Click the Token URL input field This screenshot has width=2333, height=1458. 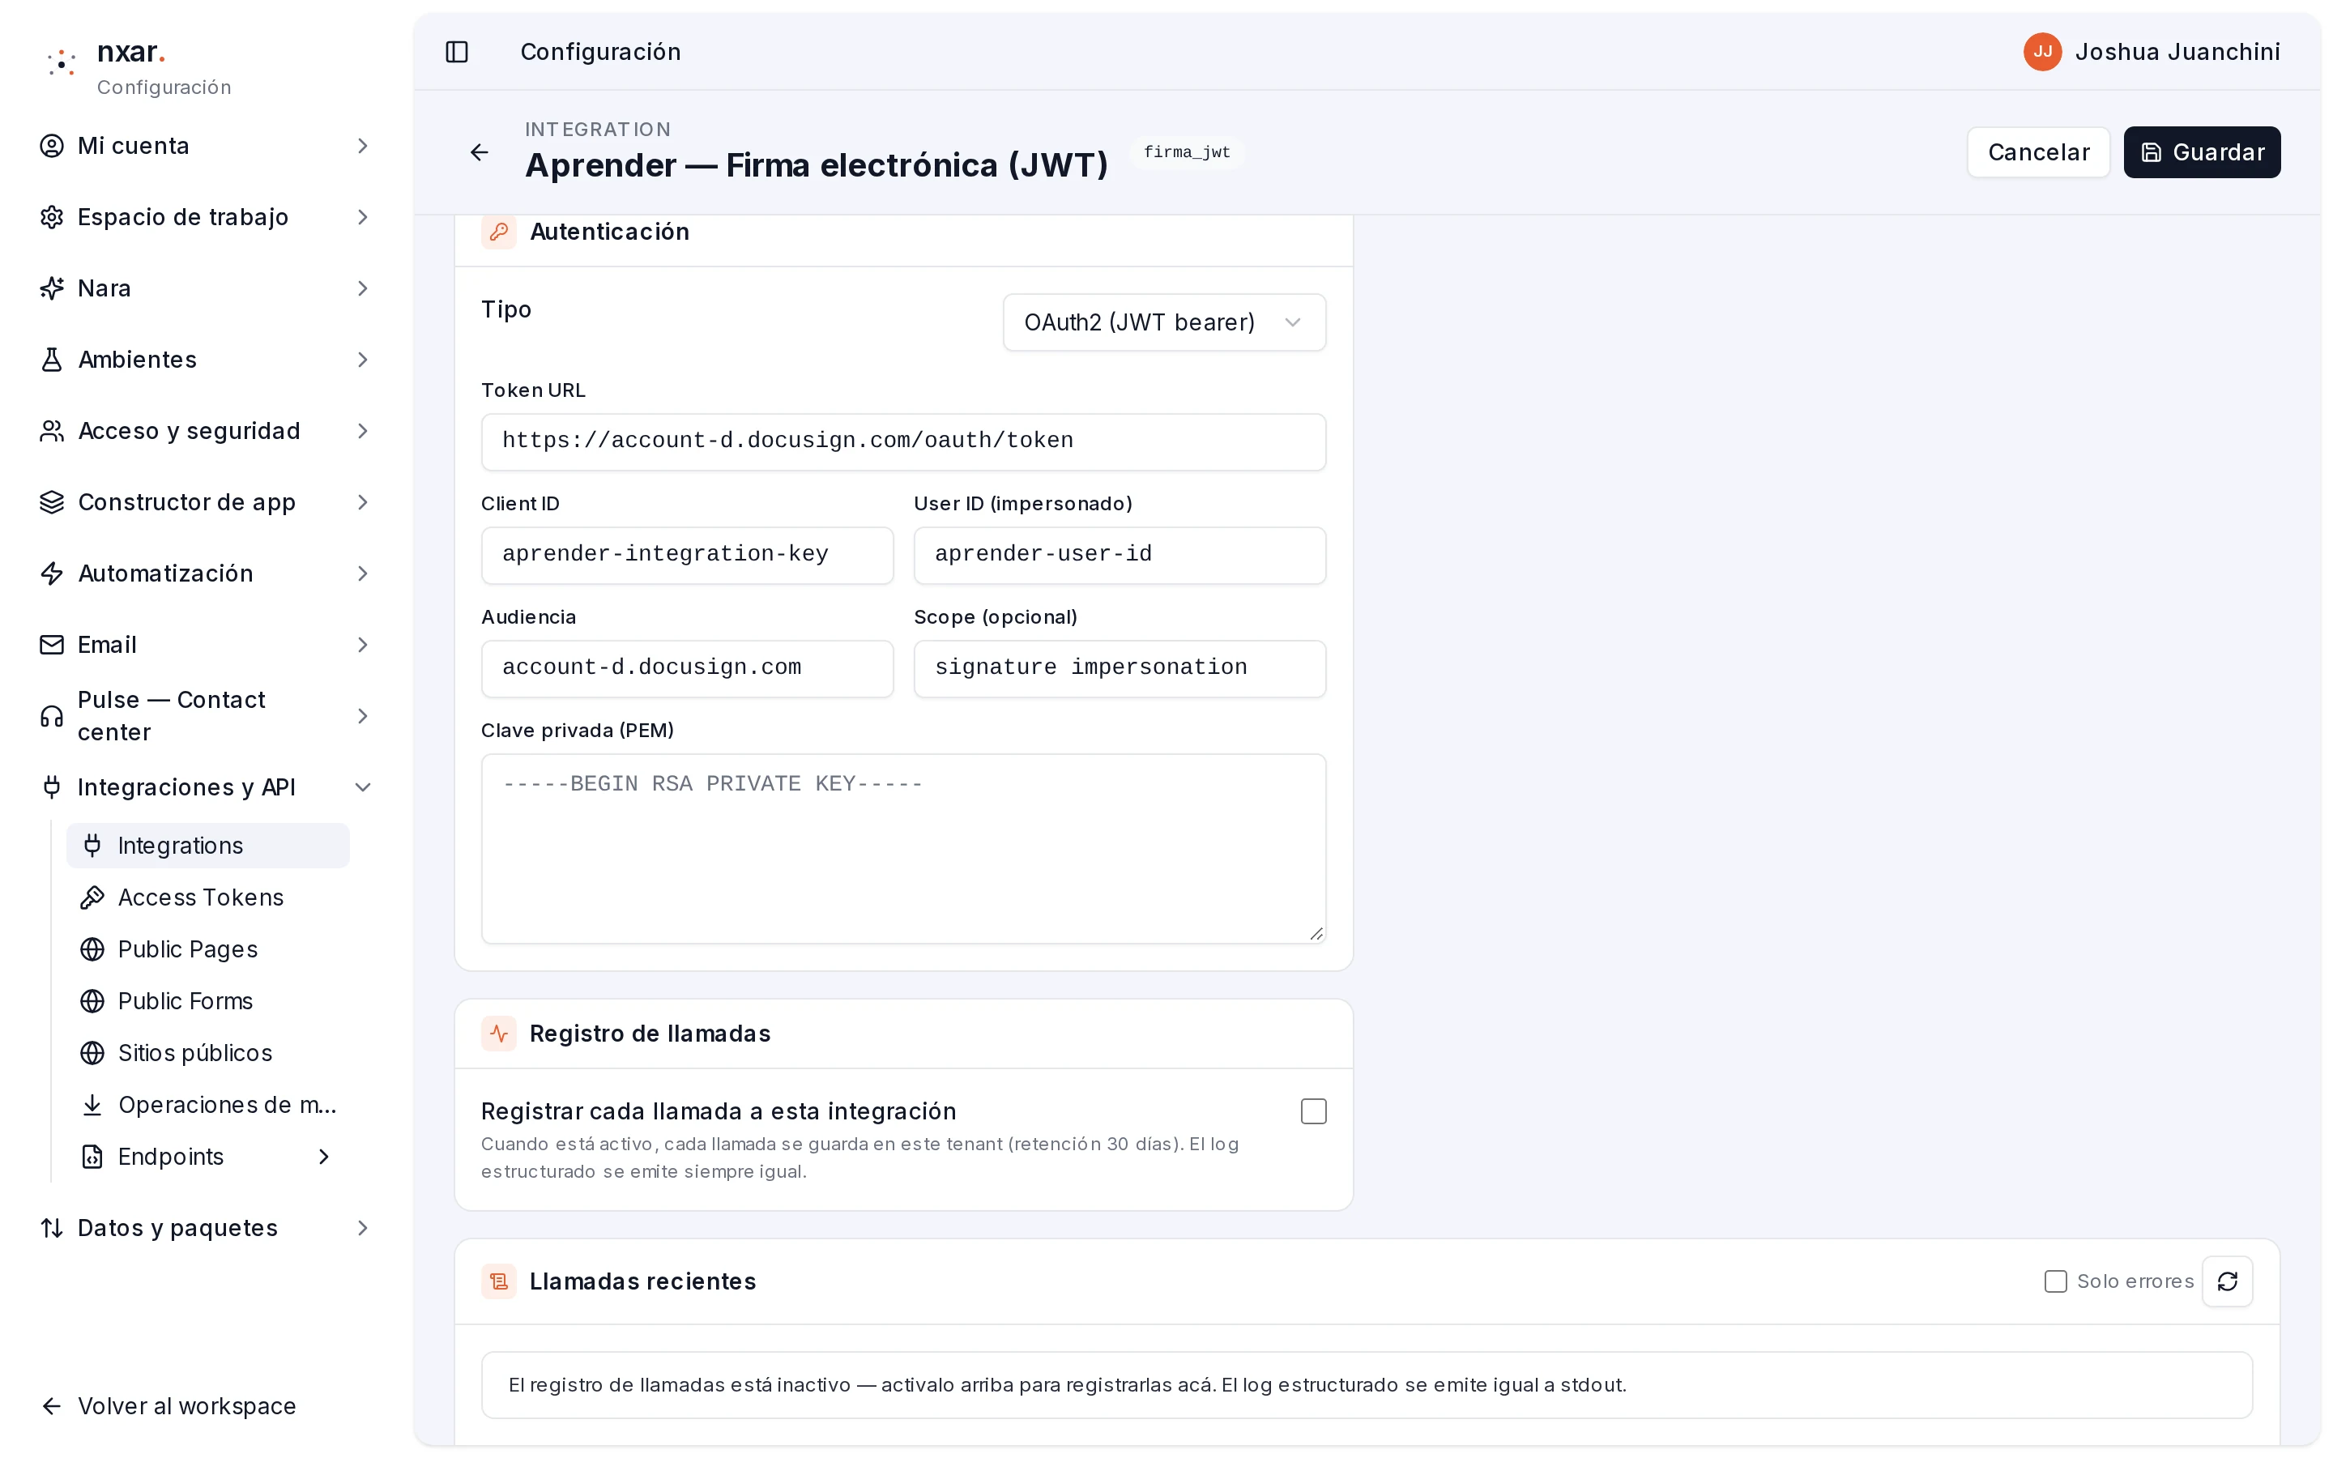tap(903, 441)
